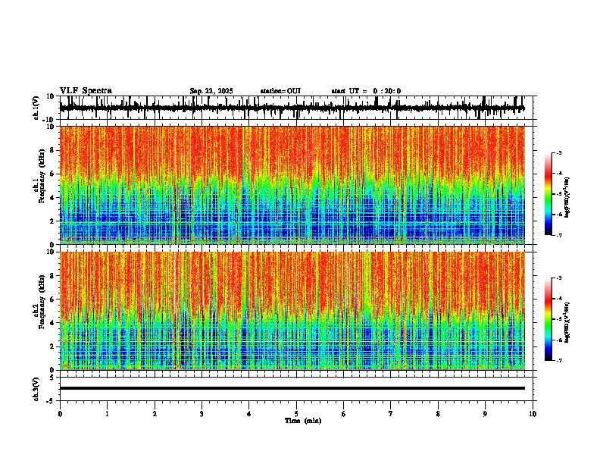Image resolution: width=600 pixels, height=464 pixels.
Task: Click the "-5" tick on ch.3(V) axis
Action: pyautogui.click(x=52, y=400)
